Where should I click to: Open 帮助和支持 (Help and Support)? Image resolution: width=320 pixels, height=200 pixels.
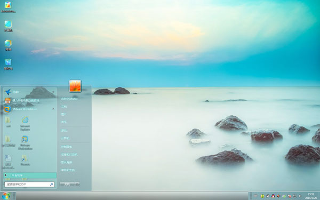[68, 170]
